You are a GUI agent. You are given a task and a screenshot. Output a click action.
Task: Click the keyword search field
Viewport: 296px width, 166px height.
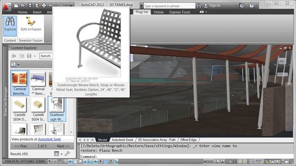pos(169,6)
